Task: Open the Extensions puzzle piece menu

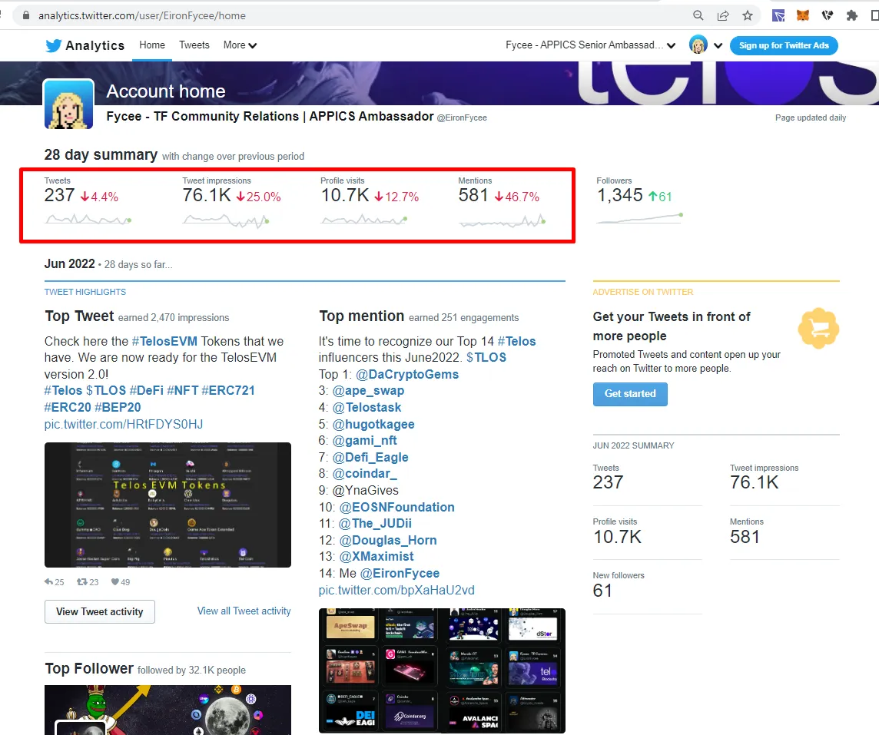Action: tap(852, 15)
